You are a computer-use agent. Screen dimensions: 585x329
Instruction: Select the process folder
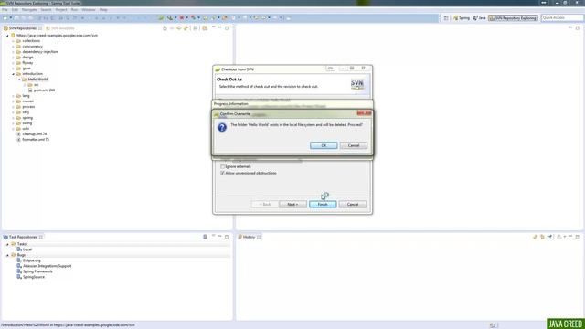coord(28,107)
